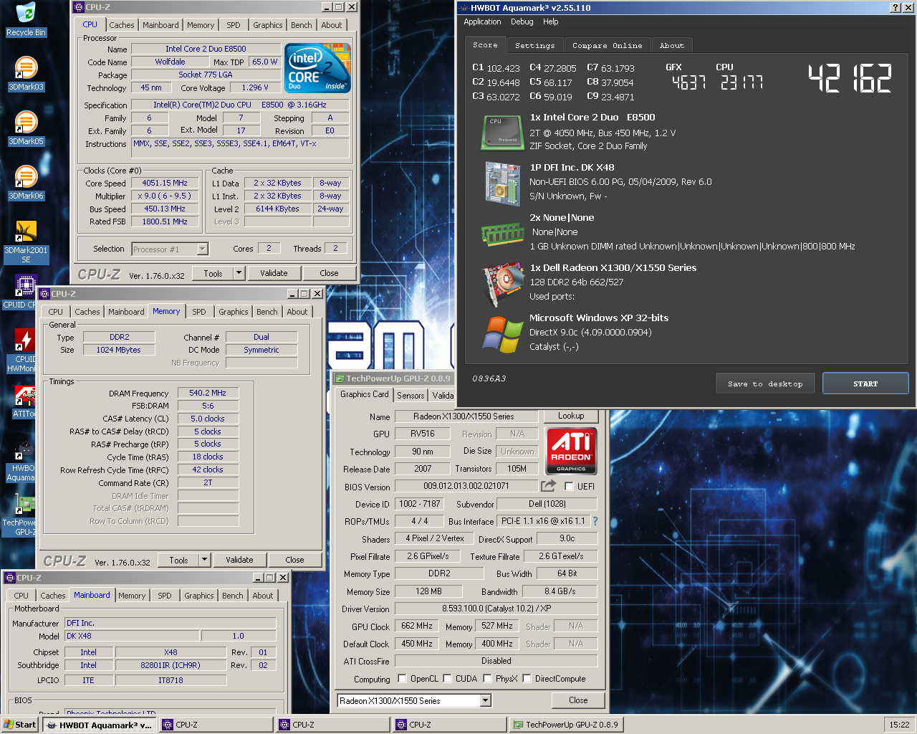Toggle the UEFI checkbox in GPU-Z
This screenshot has height=734, width=917.
569,486
